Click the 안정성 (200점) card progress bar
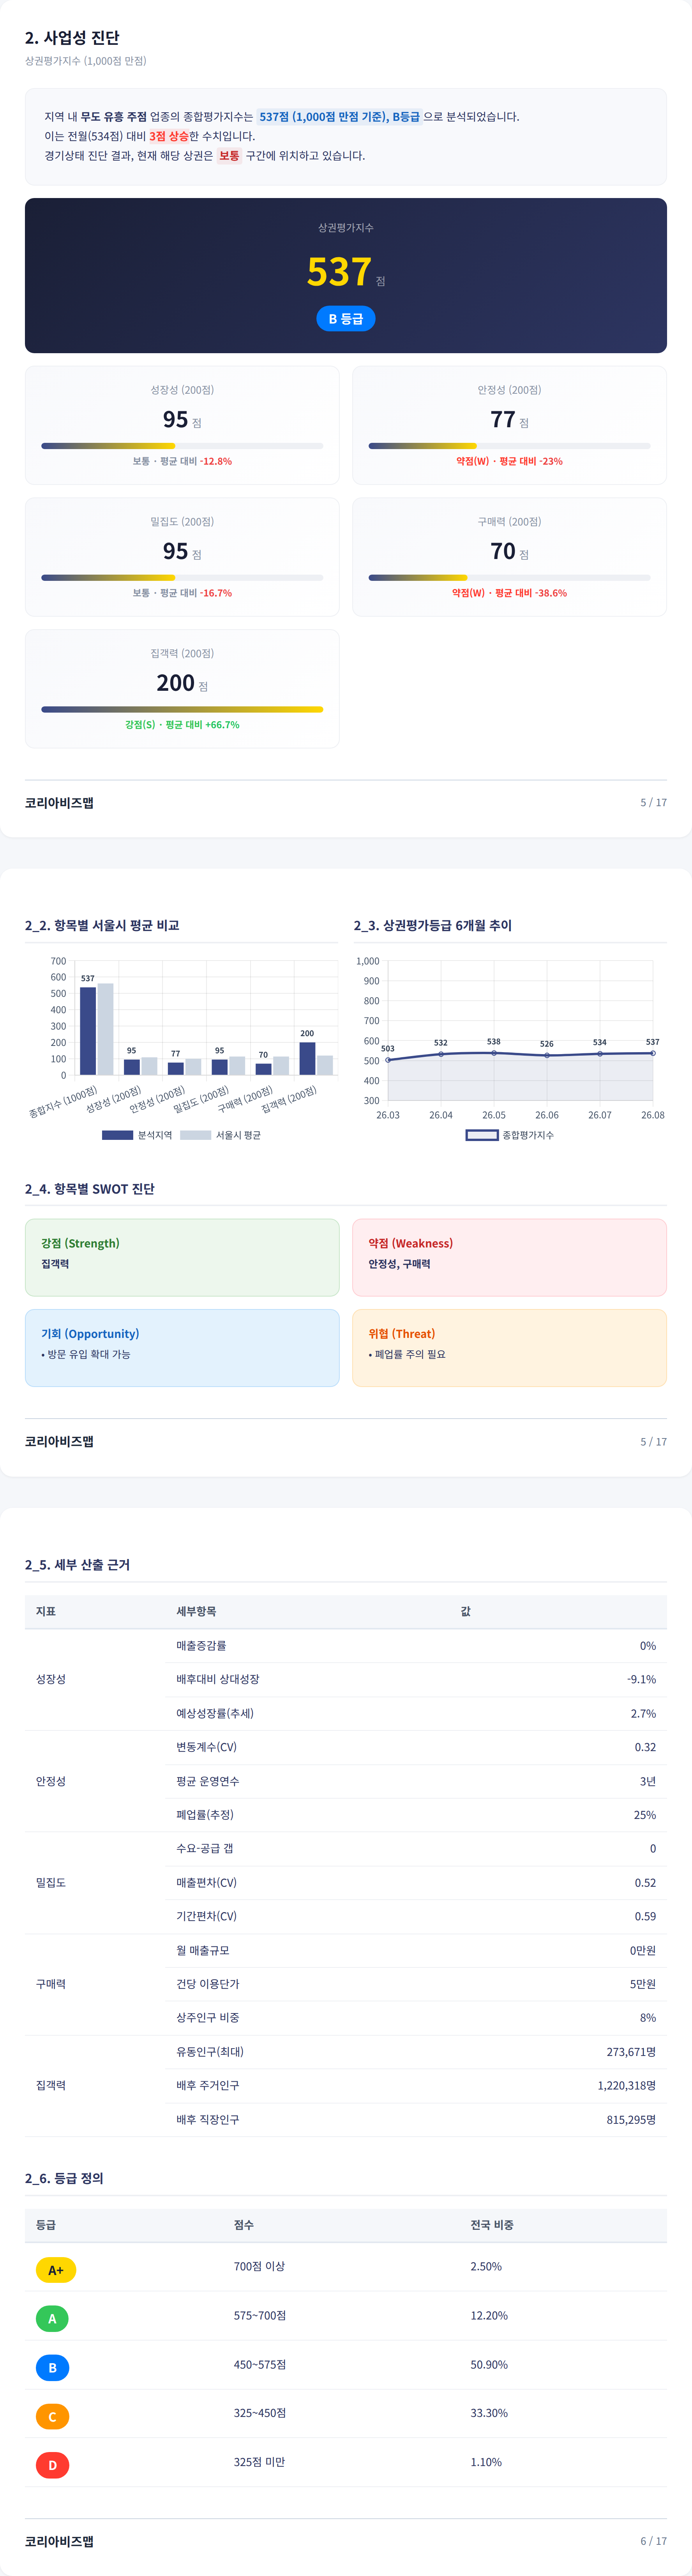This screenshot has width=692, height=2576. 509,446
